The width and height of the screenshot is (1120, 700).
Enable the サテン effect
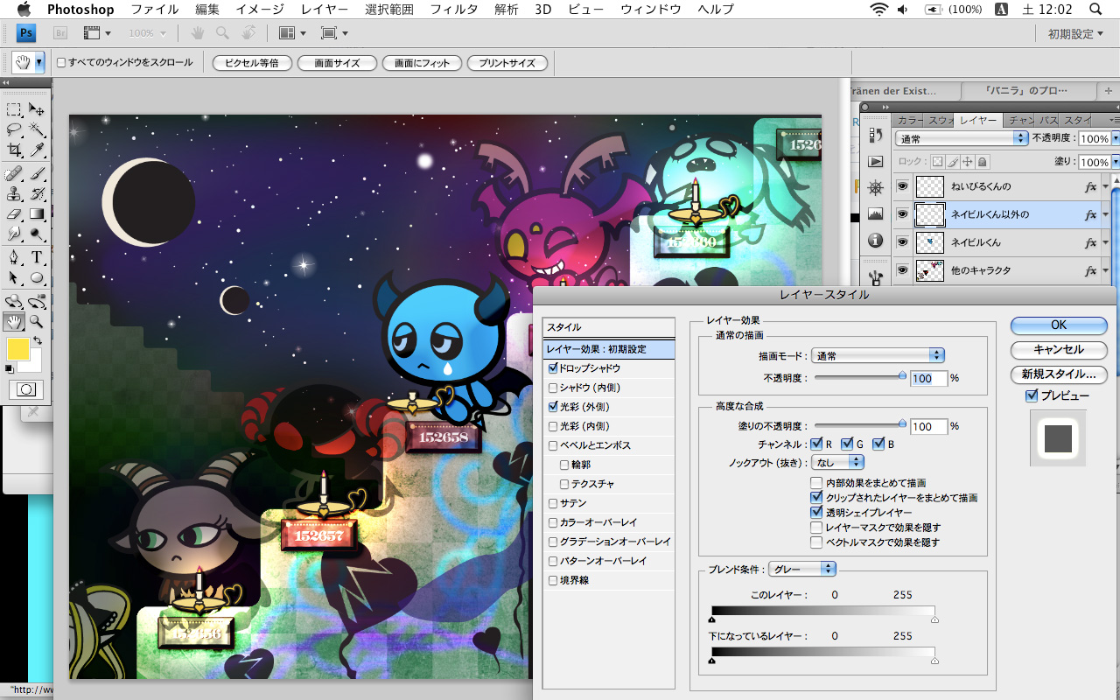coord(553,503)
